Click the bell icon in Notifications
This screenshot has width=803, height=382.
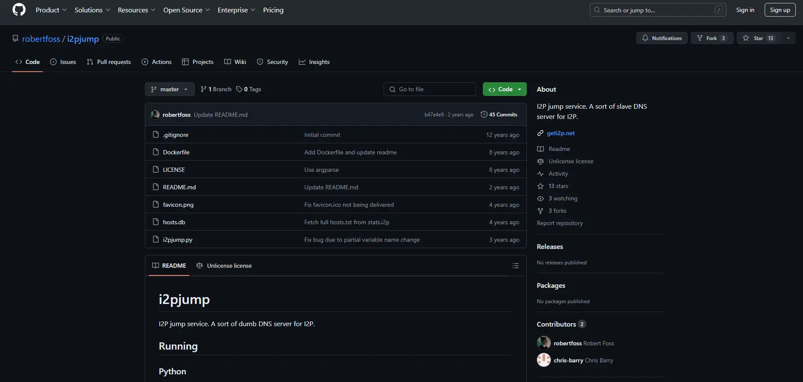pyautogui.click(x=645, y=38)
